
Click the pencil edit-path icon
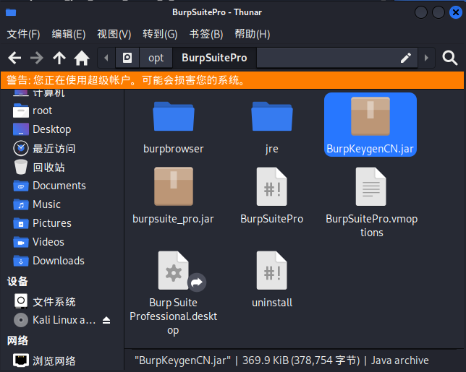(x=406, y=58)
